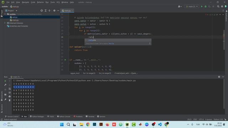Clear all Run console output with trash icon
228x128 pixels.
10,100
